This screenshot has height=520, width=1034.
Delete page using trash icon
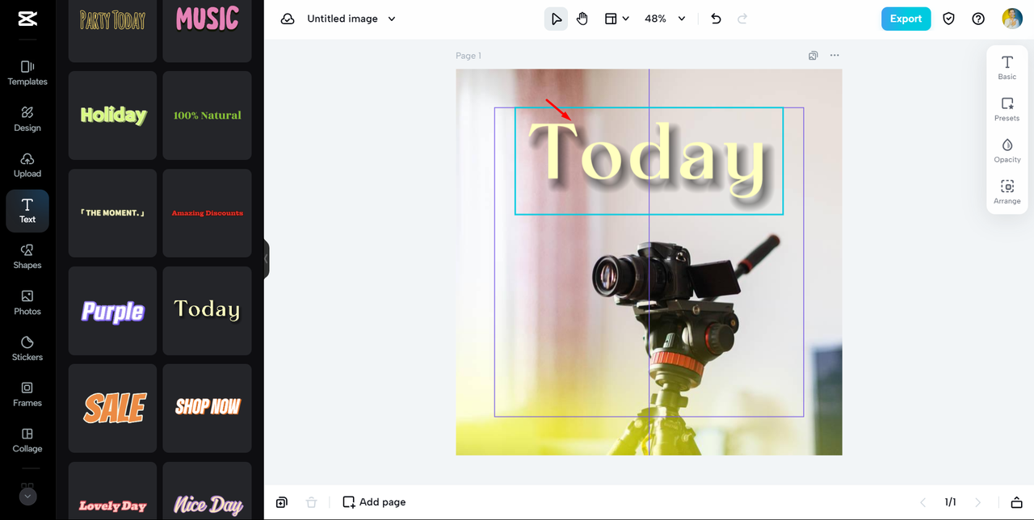pyautogui.click(x=311, y=502)
